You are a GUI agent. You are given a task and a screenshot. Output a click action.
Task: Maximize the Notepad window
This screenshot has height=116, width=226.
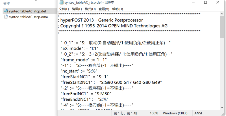click(206, 3)
